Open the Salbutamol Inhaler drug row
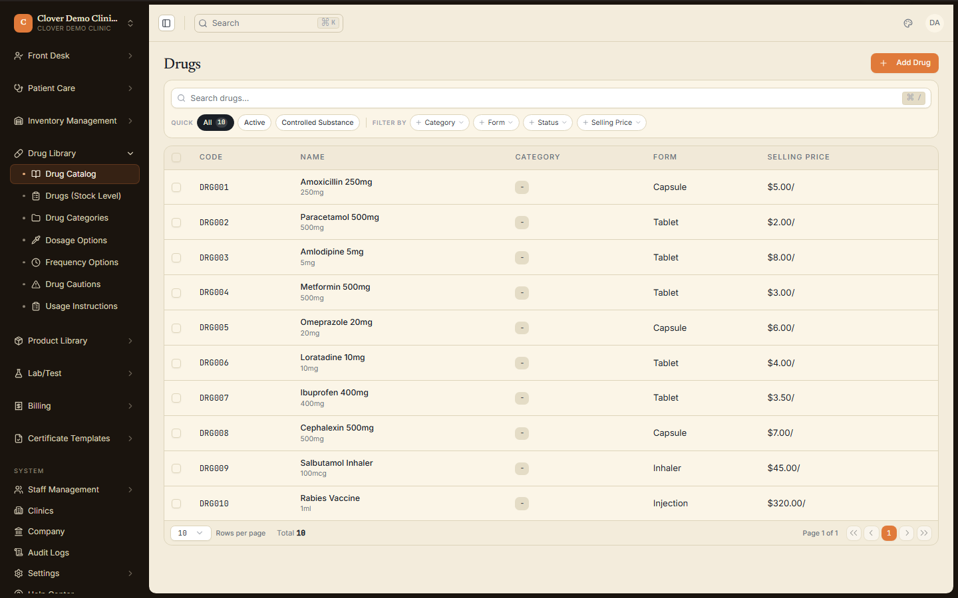Image resolution: width=958 pixels, height=598 pixels. pos(551,468)
